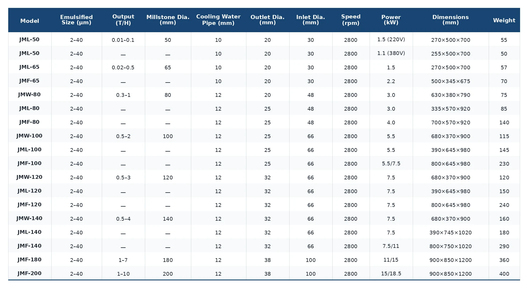Select the JMW-80 model cell
Screen dimensions: 528x288
pyautogui.click(x=29, y=95)
